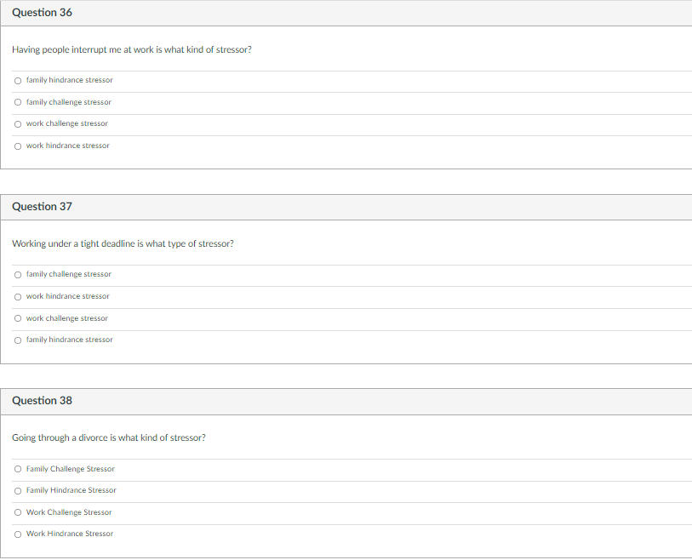The image size is (692, 560).
Task: Pick 'work challenge stressor' for Question 37
Action: (x=18, y=318)
